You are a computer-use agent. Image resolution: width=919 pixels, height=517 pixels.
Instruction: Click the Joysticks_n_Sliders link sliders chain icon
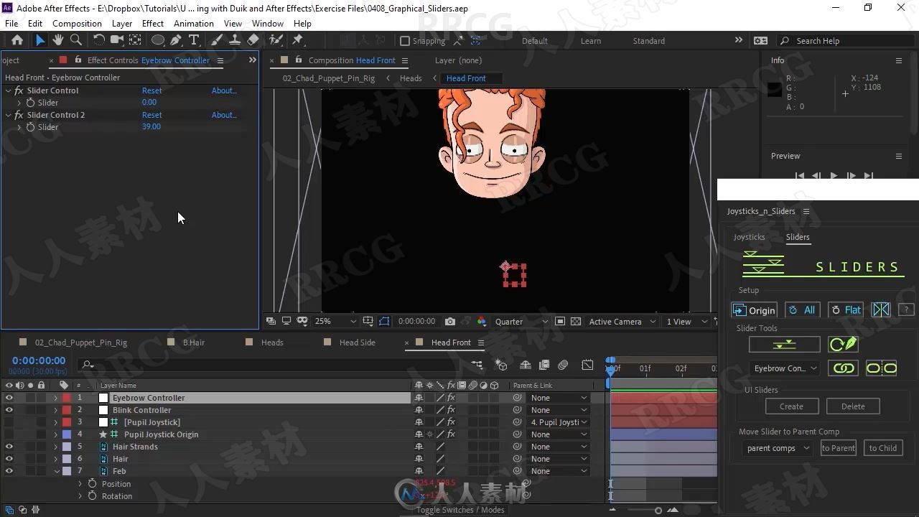pos(844,368)
